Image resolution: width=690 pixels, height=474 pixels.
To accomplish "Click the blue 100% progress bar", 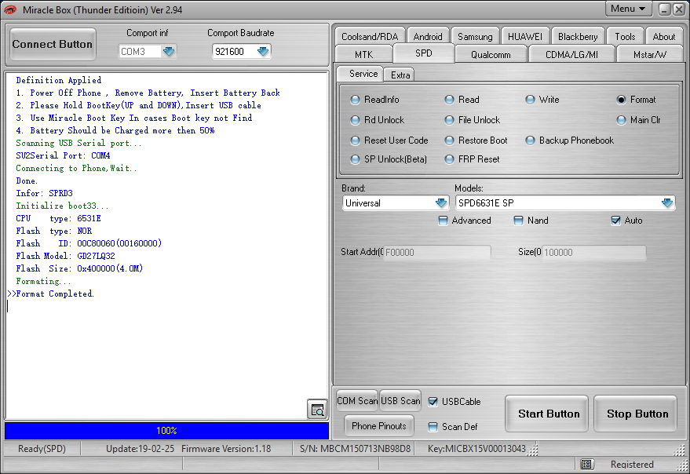I will pyautogui.click(x=166, y=430).
